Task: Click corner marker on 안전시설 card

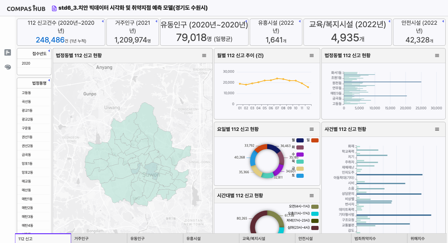Action: pos(443,21)
